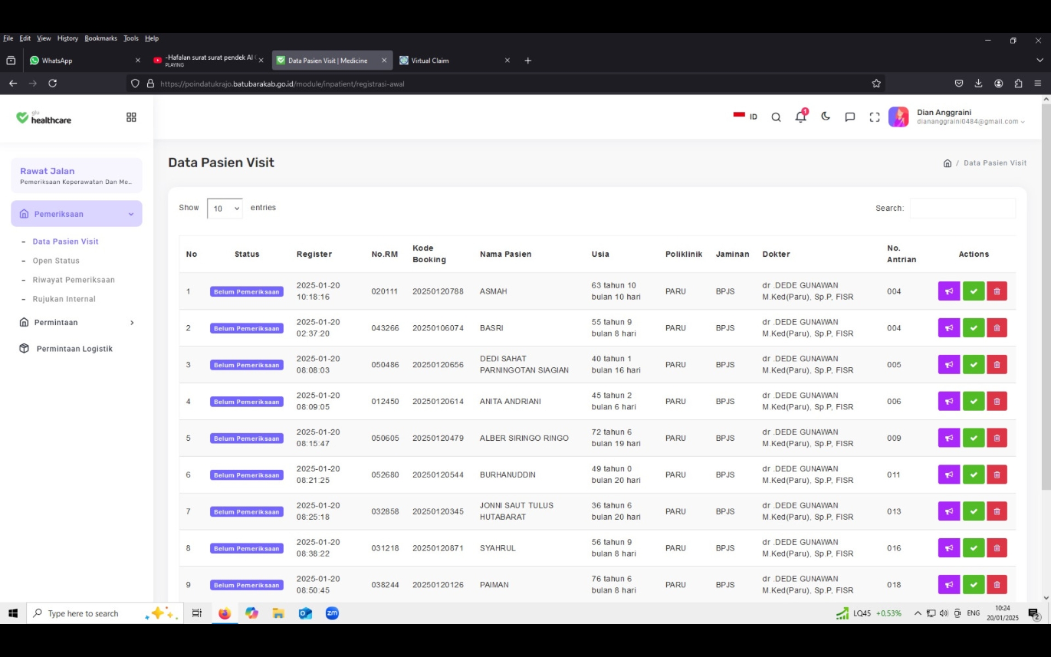The height and width of the screenshot is (657, 1051).
Task: Delete BURHANUDDIN row using trash icon
Action: (x=997, y=475)
